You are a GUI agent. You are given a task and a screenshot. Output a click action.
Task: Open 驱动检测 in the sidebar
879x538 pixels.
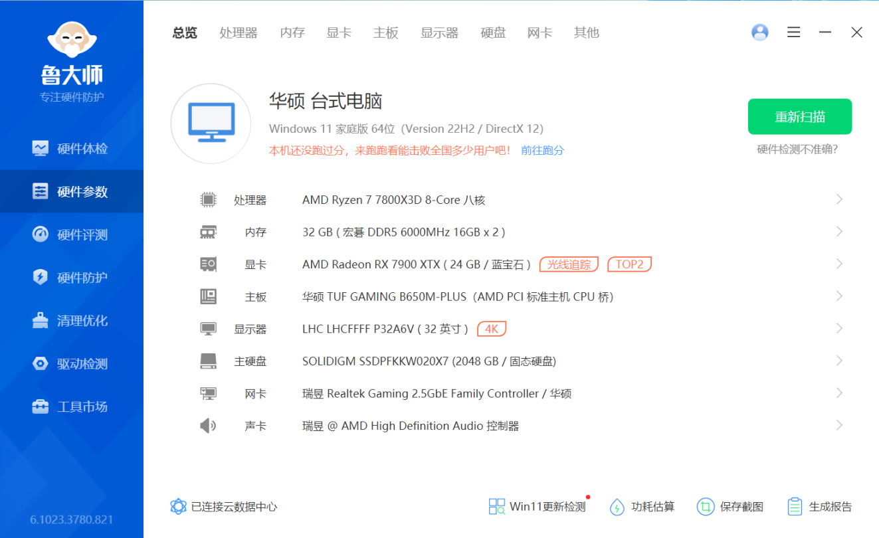coord(72,364)
